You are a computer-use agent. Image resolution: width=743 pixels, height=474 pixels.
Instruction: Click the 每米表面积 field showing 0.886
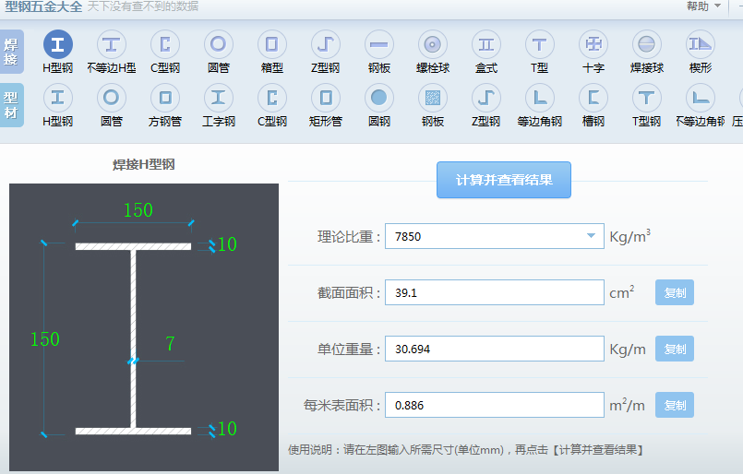pos(494,406)
